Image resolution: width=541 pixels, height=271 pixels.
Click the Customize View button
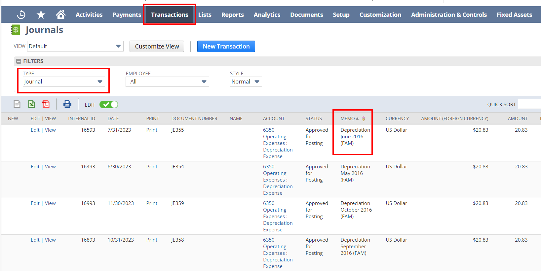click(157, 47)
